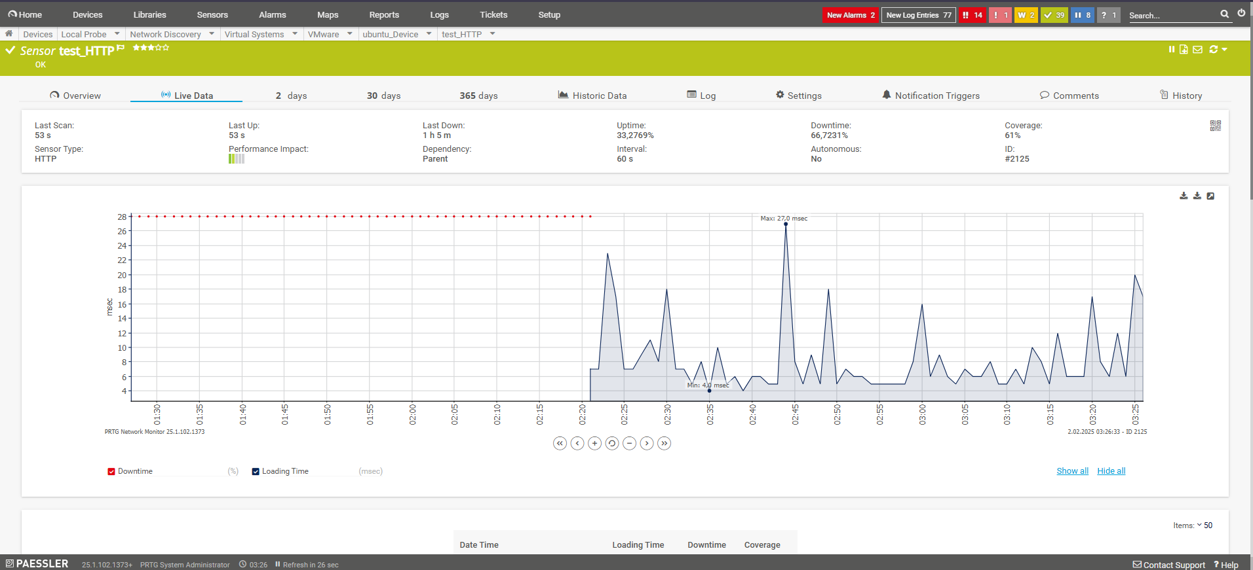Click the Performance Impact bar indicator
The height and width of the screenshot is (570, 1253).
(x=237, y=159)
